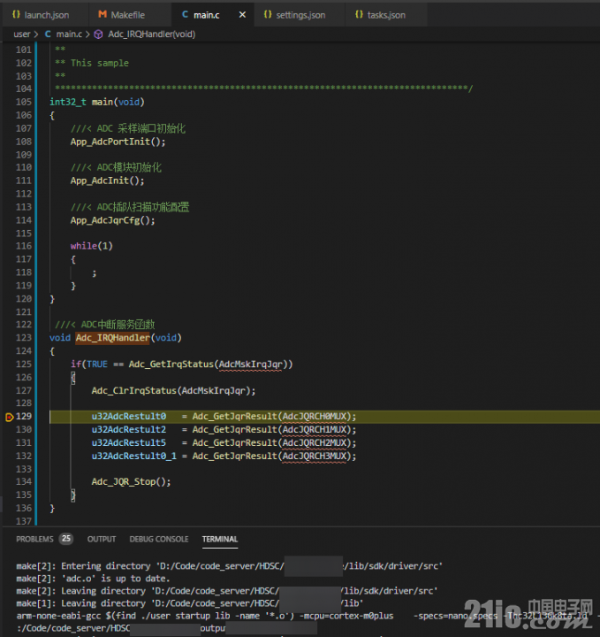Click the u32AdcRestult5 variable on line 131
600x637 pixels.
(129, 443)
